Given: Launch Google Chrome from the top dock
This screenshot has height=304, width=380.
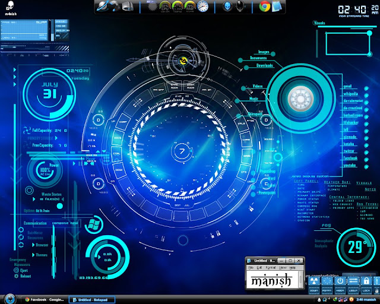Looking at the screenshot, I should [x=264, y=7].
